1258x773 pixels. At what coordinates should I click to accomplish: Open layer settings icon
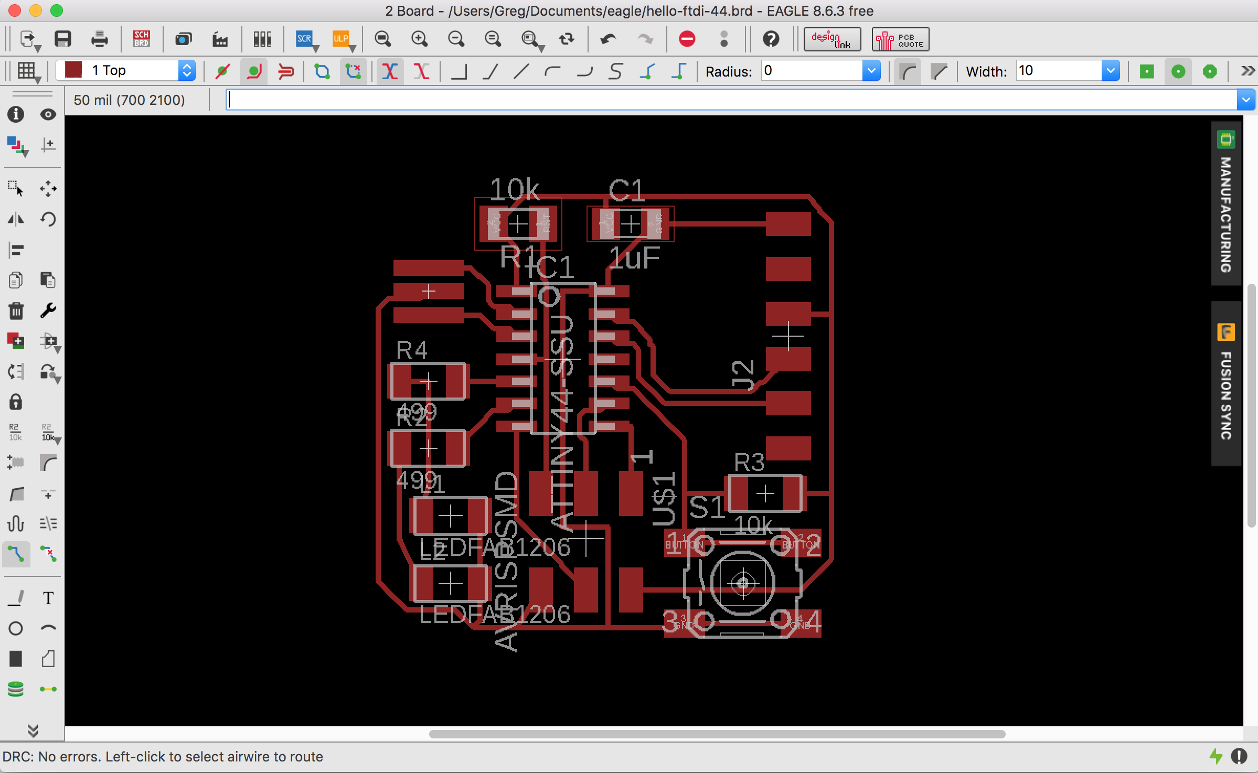tap(17, 145)
